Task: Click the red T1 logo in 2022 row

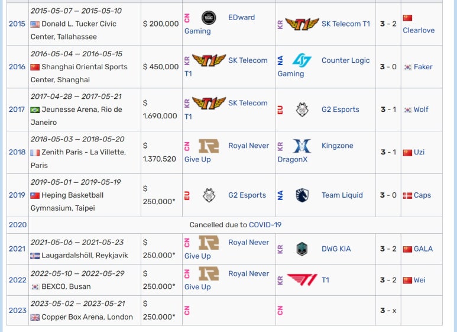Action: tap(302, 280)
